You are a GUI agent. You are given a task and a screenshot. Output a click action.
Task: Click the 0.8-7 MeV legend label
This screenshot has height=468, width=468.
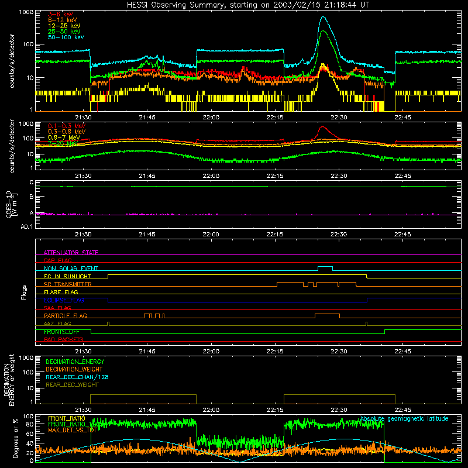coord(64,137)
